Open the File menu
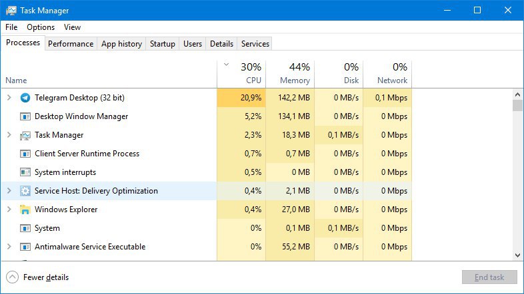524x294 pixels. point(11,27)
